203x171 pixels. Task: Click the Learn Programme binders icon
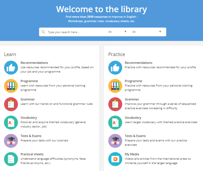click(x=11, y=86)
